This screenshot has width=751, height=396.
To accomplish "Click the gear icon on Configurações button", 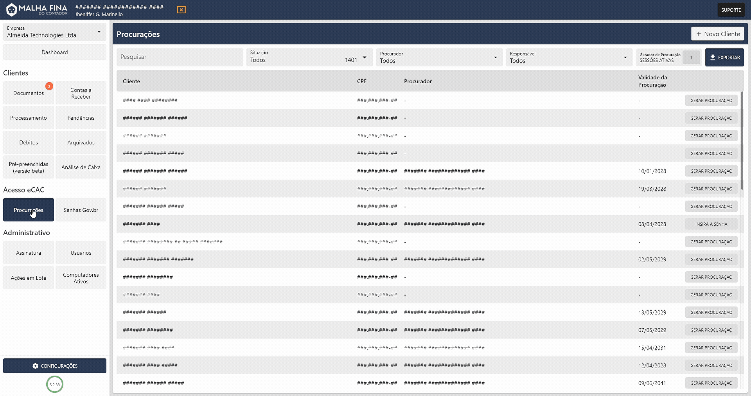I will pyautogui.click(x=36, y=366).
